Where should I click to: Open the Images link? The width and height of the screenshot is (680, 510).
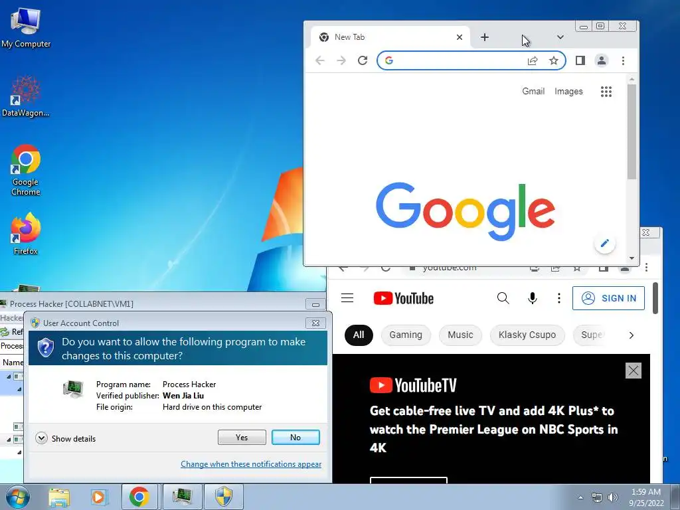tap(568, 91)
